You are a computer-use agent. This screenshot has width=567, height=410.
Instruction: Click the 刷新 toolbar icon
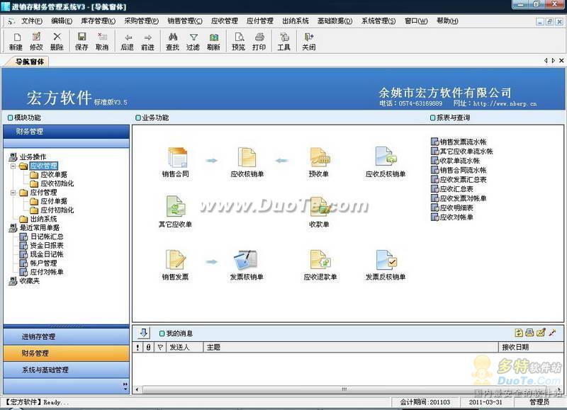(x=214, y=41)
